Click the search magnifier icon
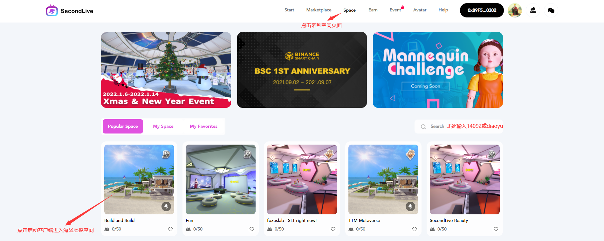Image resolution: width=604 pixels, height=241 pixels. click(423, 127)
